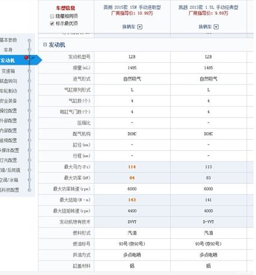The height and width of the screenshot is (275, 256).
Task: Collapse the 发动机 section
Action: coord(45,45)
